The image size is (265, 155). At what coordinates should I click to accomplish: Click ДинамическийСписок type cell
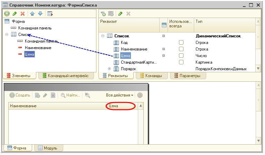218,36
